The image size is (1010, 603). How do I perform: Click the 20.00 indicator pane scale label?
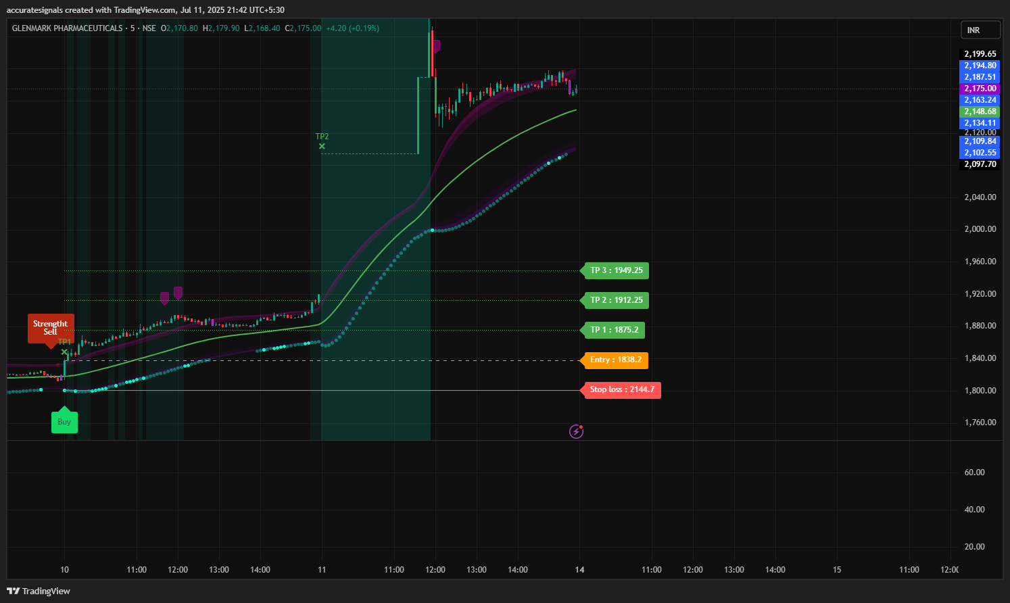tap(974, 547)
